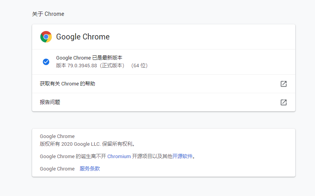This screenshot has height=196, width=315.
Task: Click the 关于 Chrome page heading
Action: pos(48,14)
